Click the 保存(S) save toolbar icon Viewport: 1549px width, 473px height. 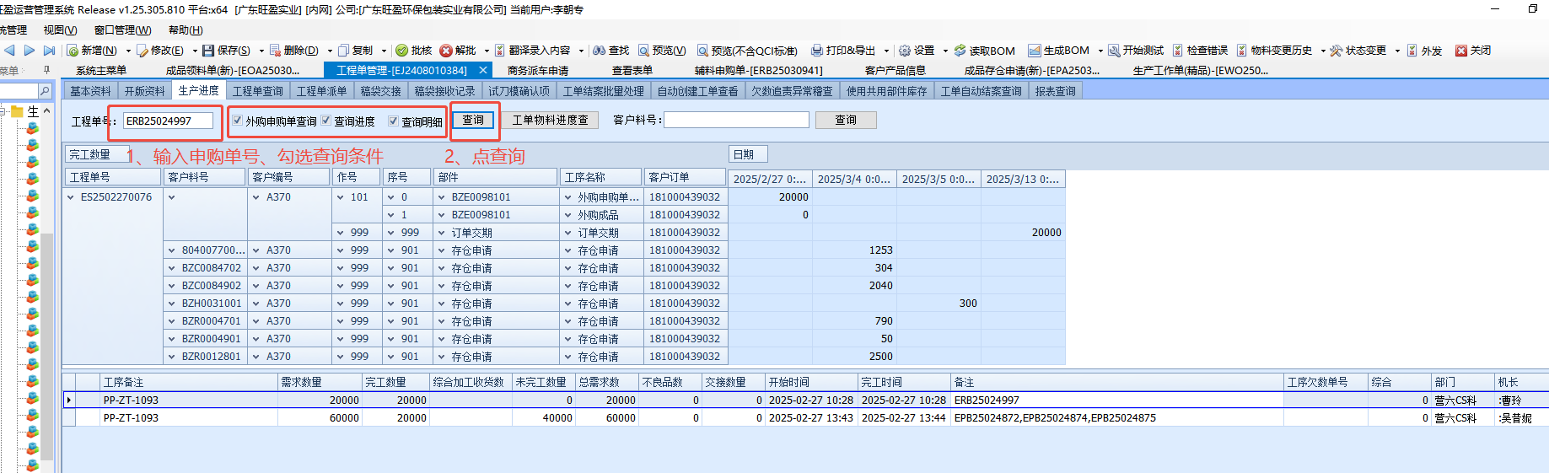(x=208, y=51)
